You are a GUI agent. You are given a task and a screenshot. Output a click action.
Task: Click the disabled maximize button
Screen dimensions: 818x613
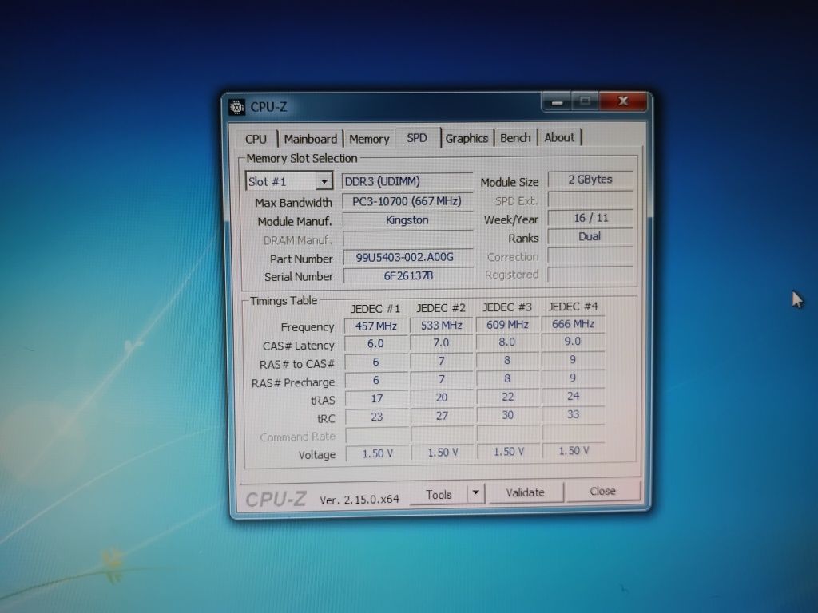click(x=586, y=101)
